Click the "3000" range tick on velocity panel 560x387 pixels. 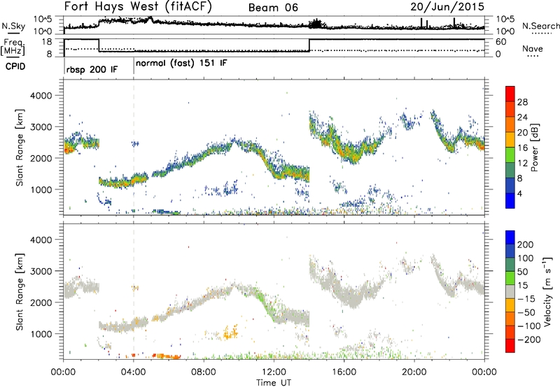pyautogui.click(x=41, y=271)
